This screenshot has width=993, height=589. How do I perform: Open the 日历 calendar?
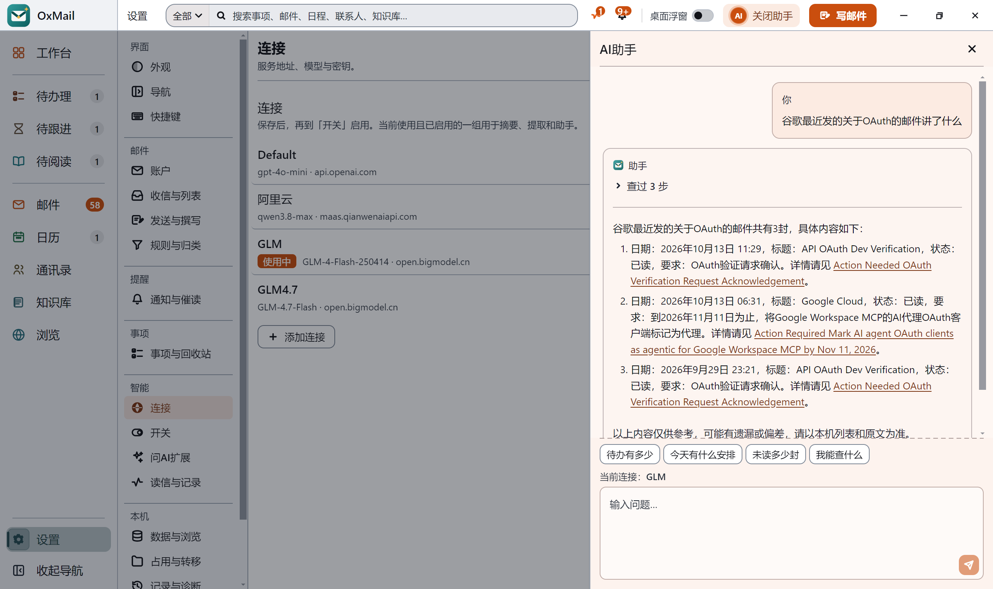[59, 238]
